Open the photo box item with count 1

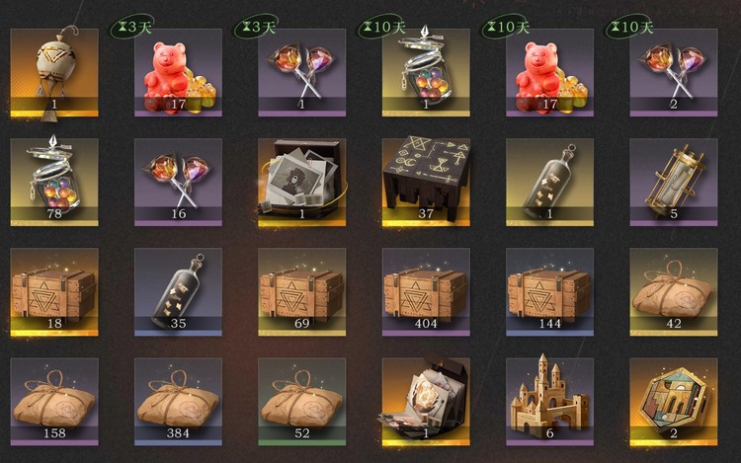point(302,183)
